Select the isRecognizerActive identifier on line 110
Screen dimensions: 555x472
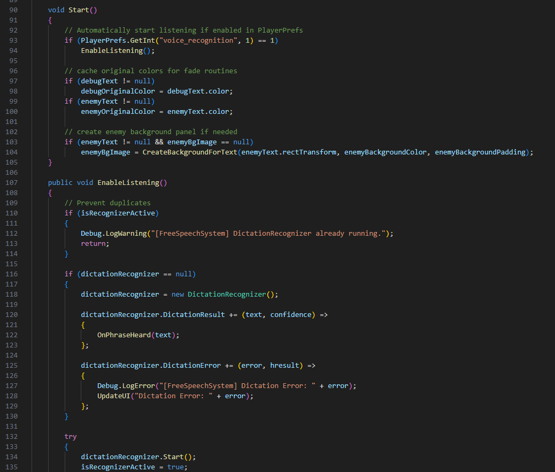click(x=118, y=213)
